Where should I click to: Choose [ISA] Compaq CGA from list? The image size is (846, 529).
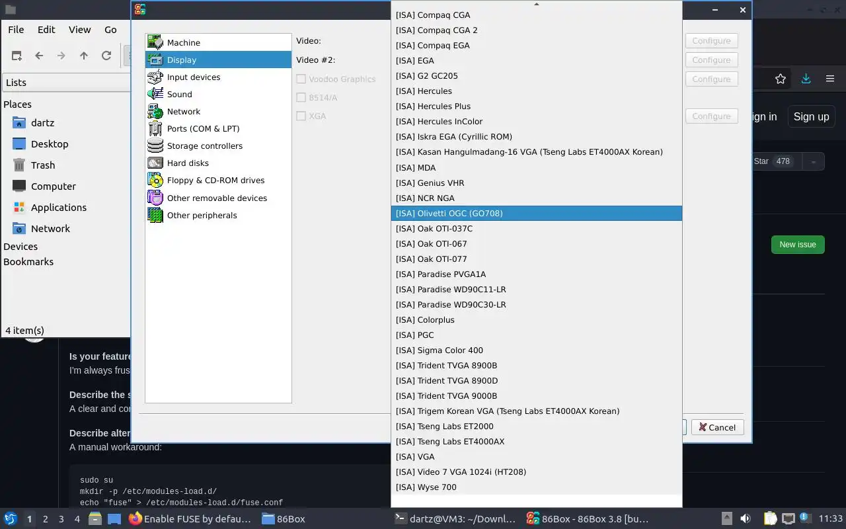point(536,15)
